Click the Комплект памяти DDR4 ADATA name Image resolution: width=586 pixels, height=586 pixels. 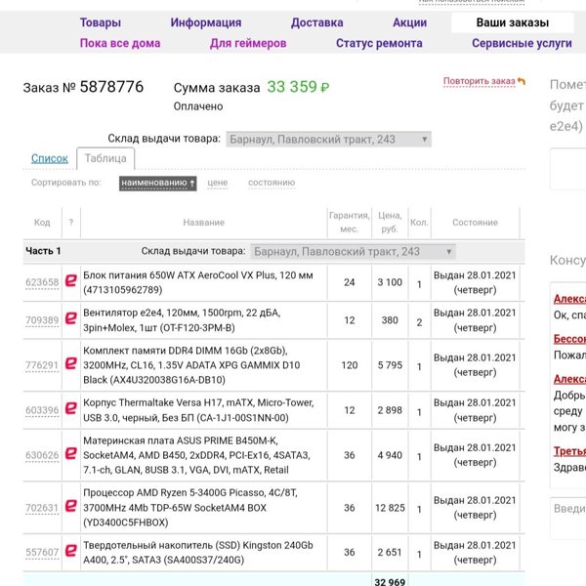191,365
